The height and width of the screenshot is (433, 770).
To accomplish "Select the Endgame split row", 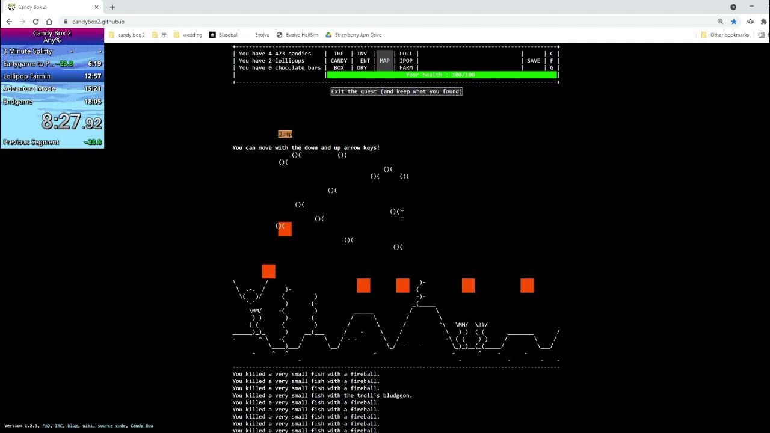I will pos(52,102).
